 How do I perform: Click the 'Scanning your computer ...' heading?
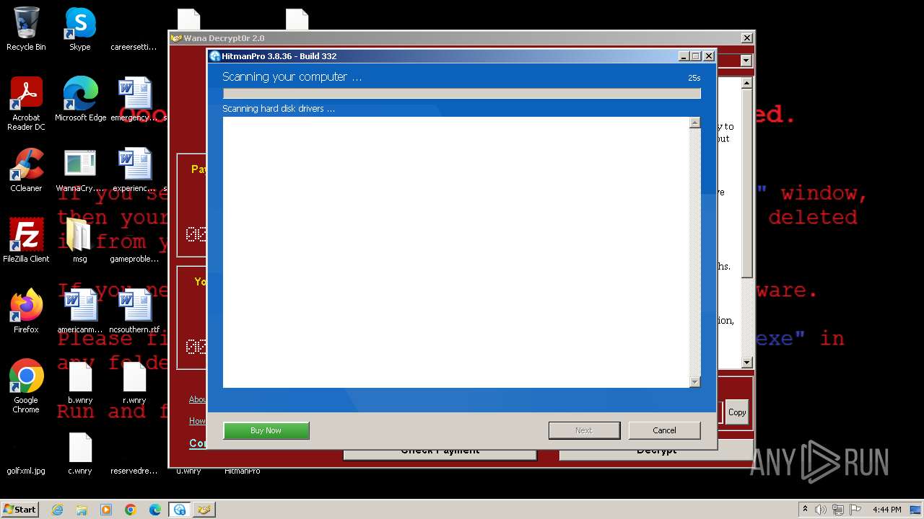tap(292, 76)
